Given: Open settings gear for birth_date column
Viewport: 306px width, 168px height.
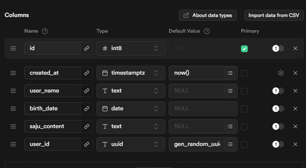Looking at the screenshot, I should (x=281, y=109).
